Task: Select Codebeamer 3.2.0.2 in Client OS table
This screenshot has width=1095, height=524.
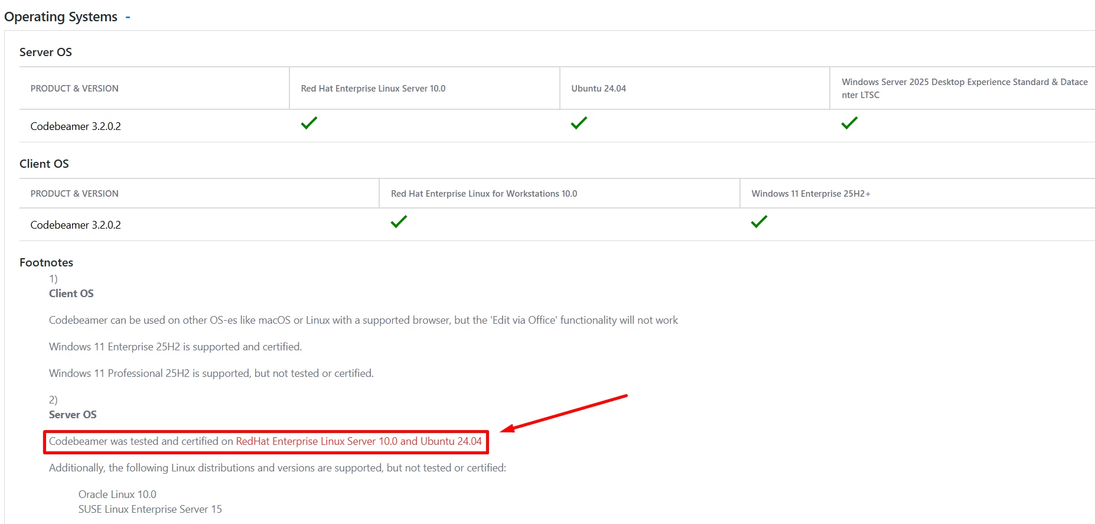Action: 76,225
